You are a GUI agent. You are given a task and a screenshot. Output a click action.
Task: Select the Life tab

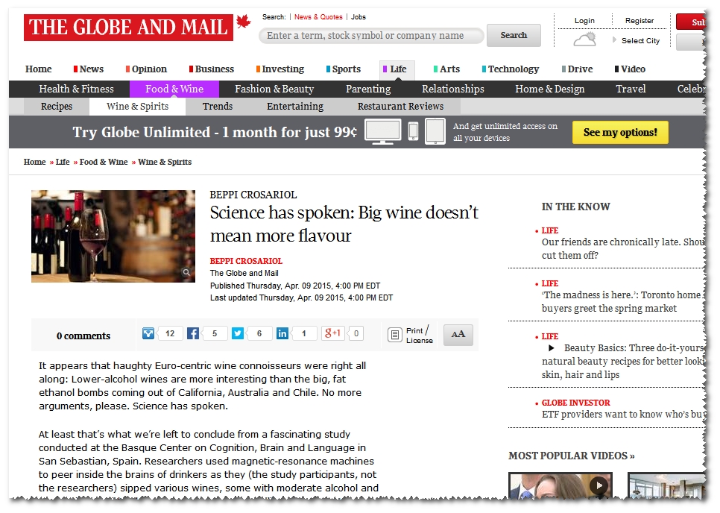(x=397, y=69)
